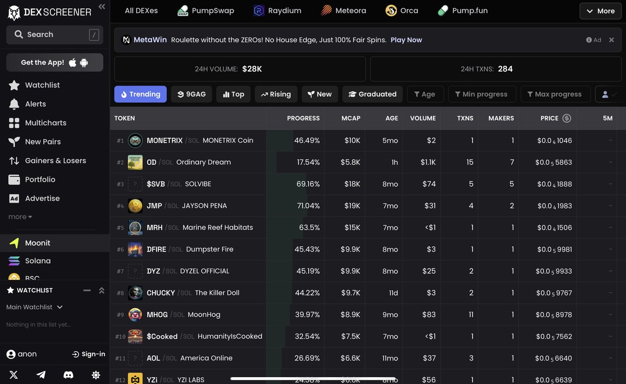Sort by VOLUME column header
Viewport: 626px width, 384px height.
point(423,118)
